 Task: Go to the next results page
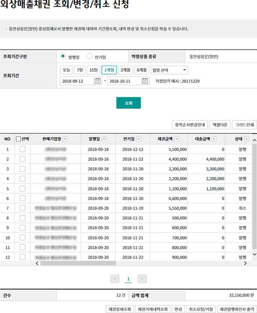142,279
